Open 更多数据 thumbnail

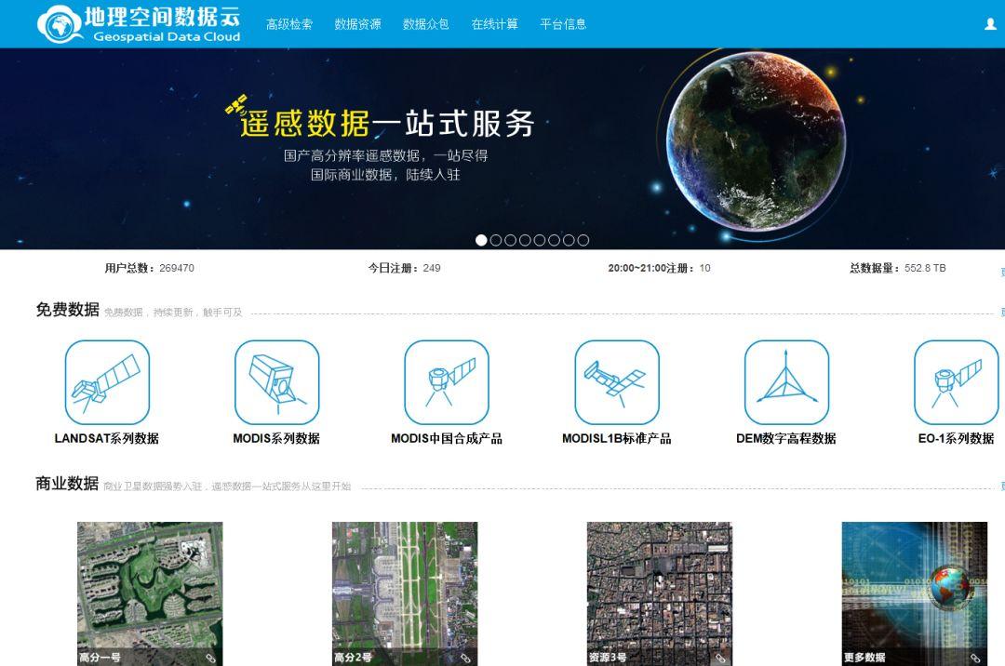pos(915,593)
